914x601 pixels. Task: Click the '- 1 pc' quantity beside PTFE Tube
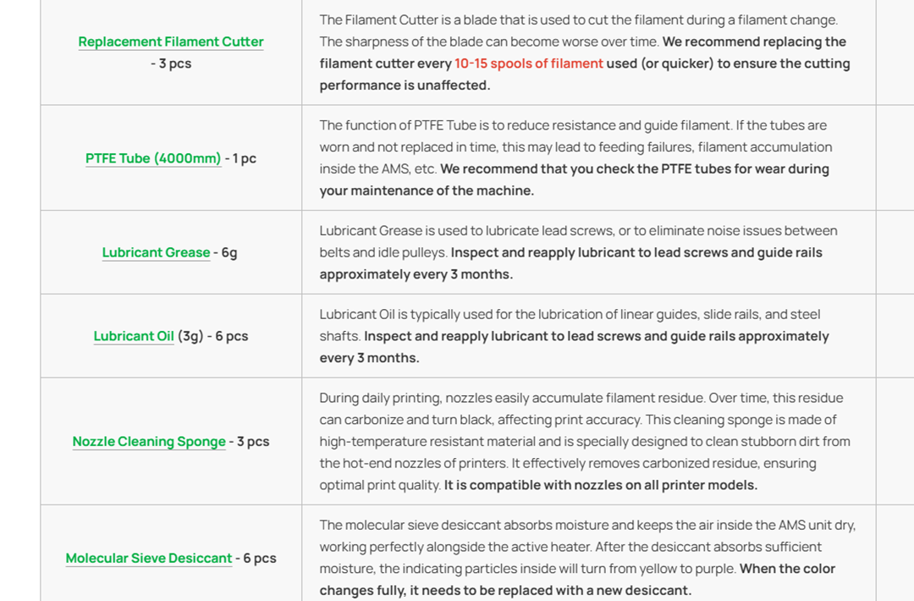(240, 158)
